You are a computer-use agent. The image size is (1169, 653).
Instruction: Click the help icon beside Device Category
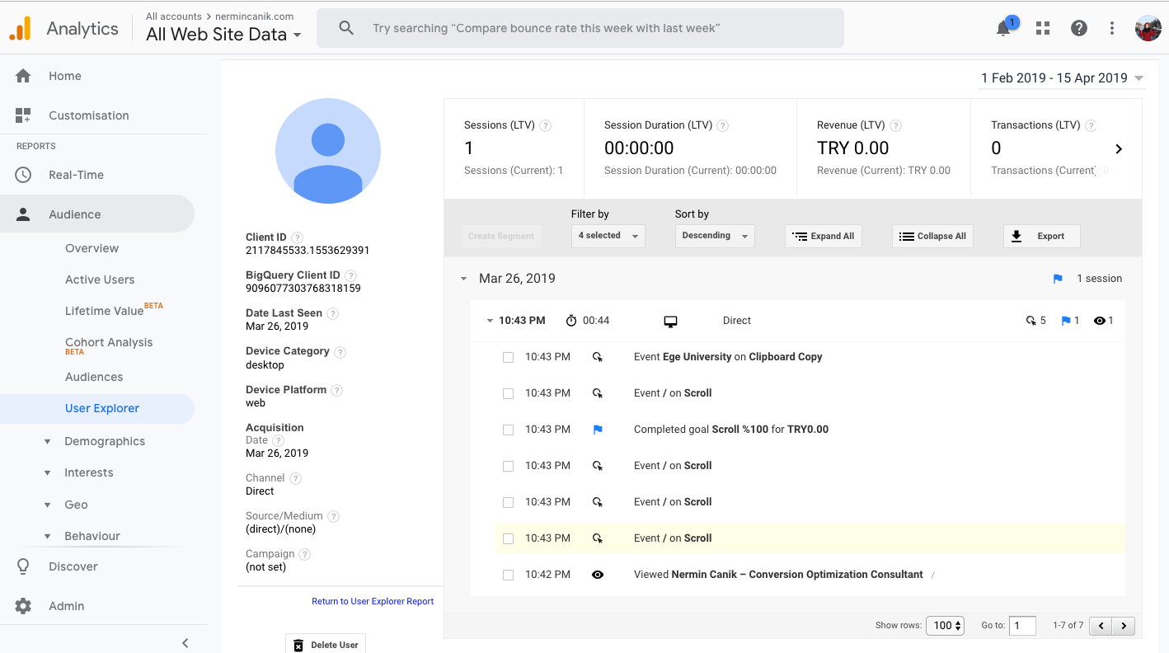pos(340,351)
